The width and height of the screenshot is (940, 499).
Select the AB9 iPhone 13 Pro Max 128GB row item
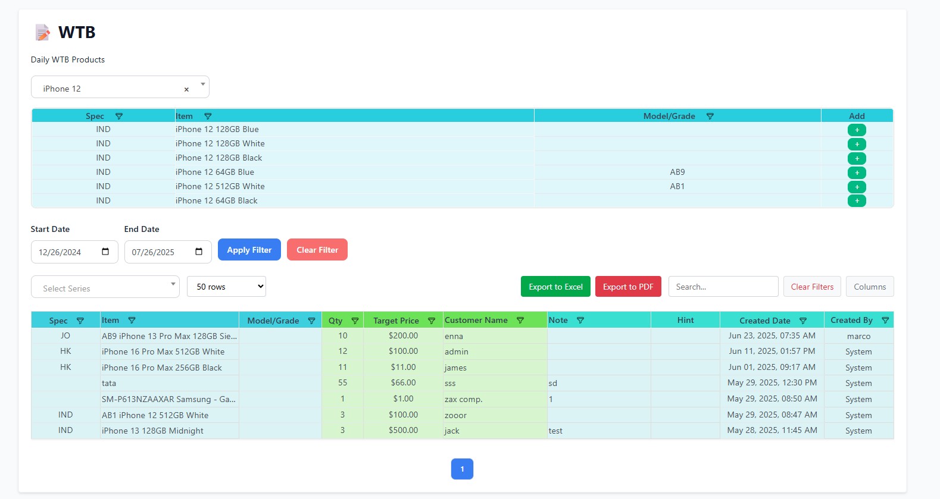click(169, 336)
